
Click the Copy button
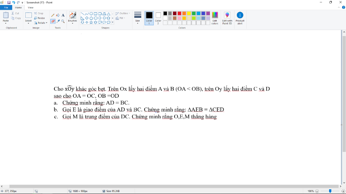tap(16, 18)
